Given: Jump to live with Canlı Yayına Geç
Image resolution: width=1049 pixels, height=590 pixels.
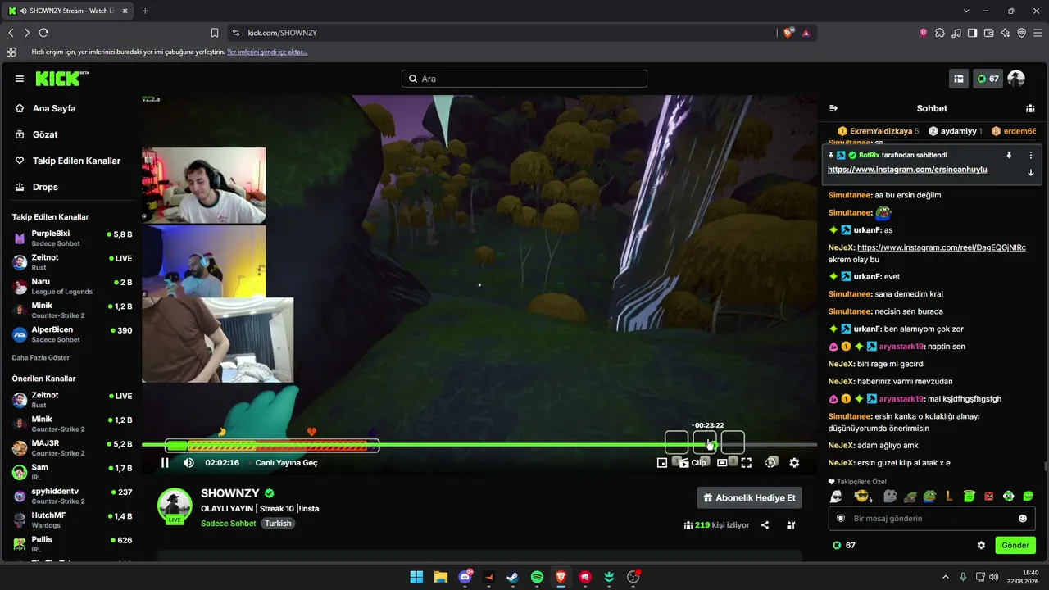Looking at the screenshot, I should click(286, 463).
